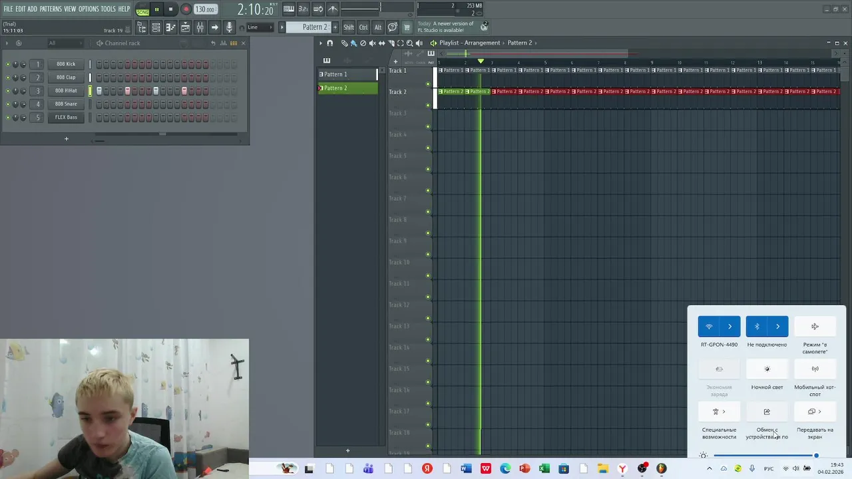Open Excel from the taskbar
852x479 pixels.
[544, 469]
